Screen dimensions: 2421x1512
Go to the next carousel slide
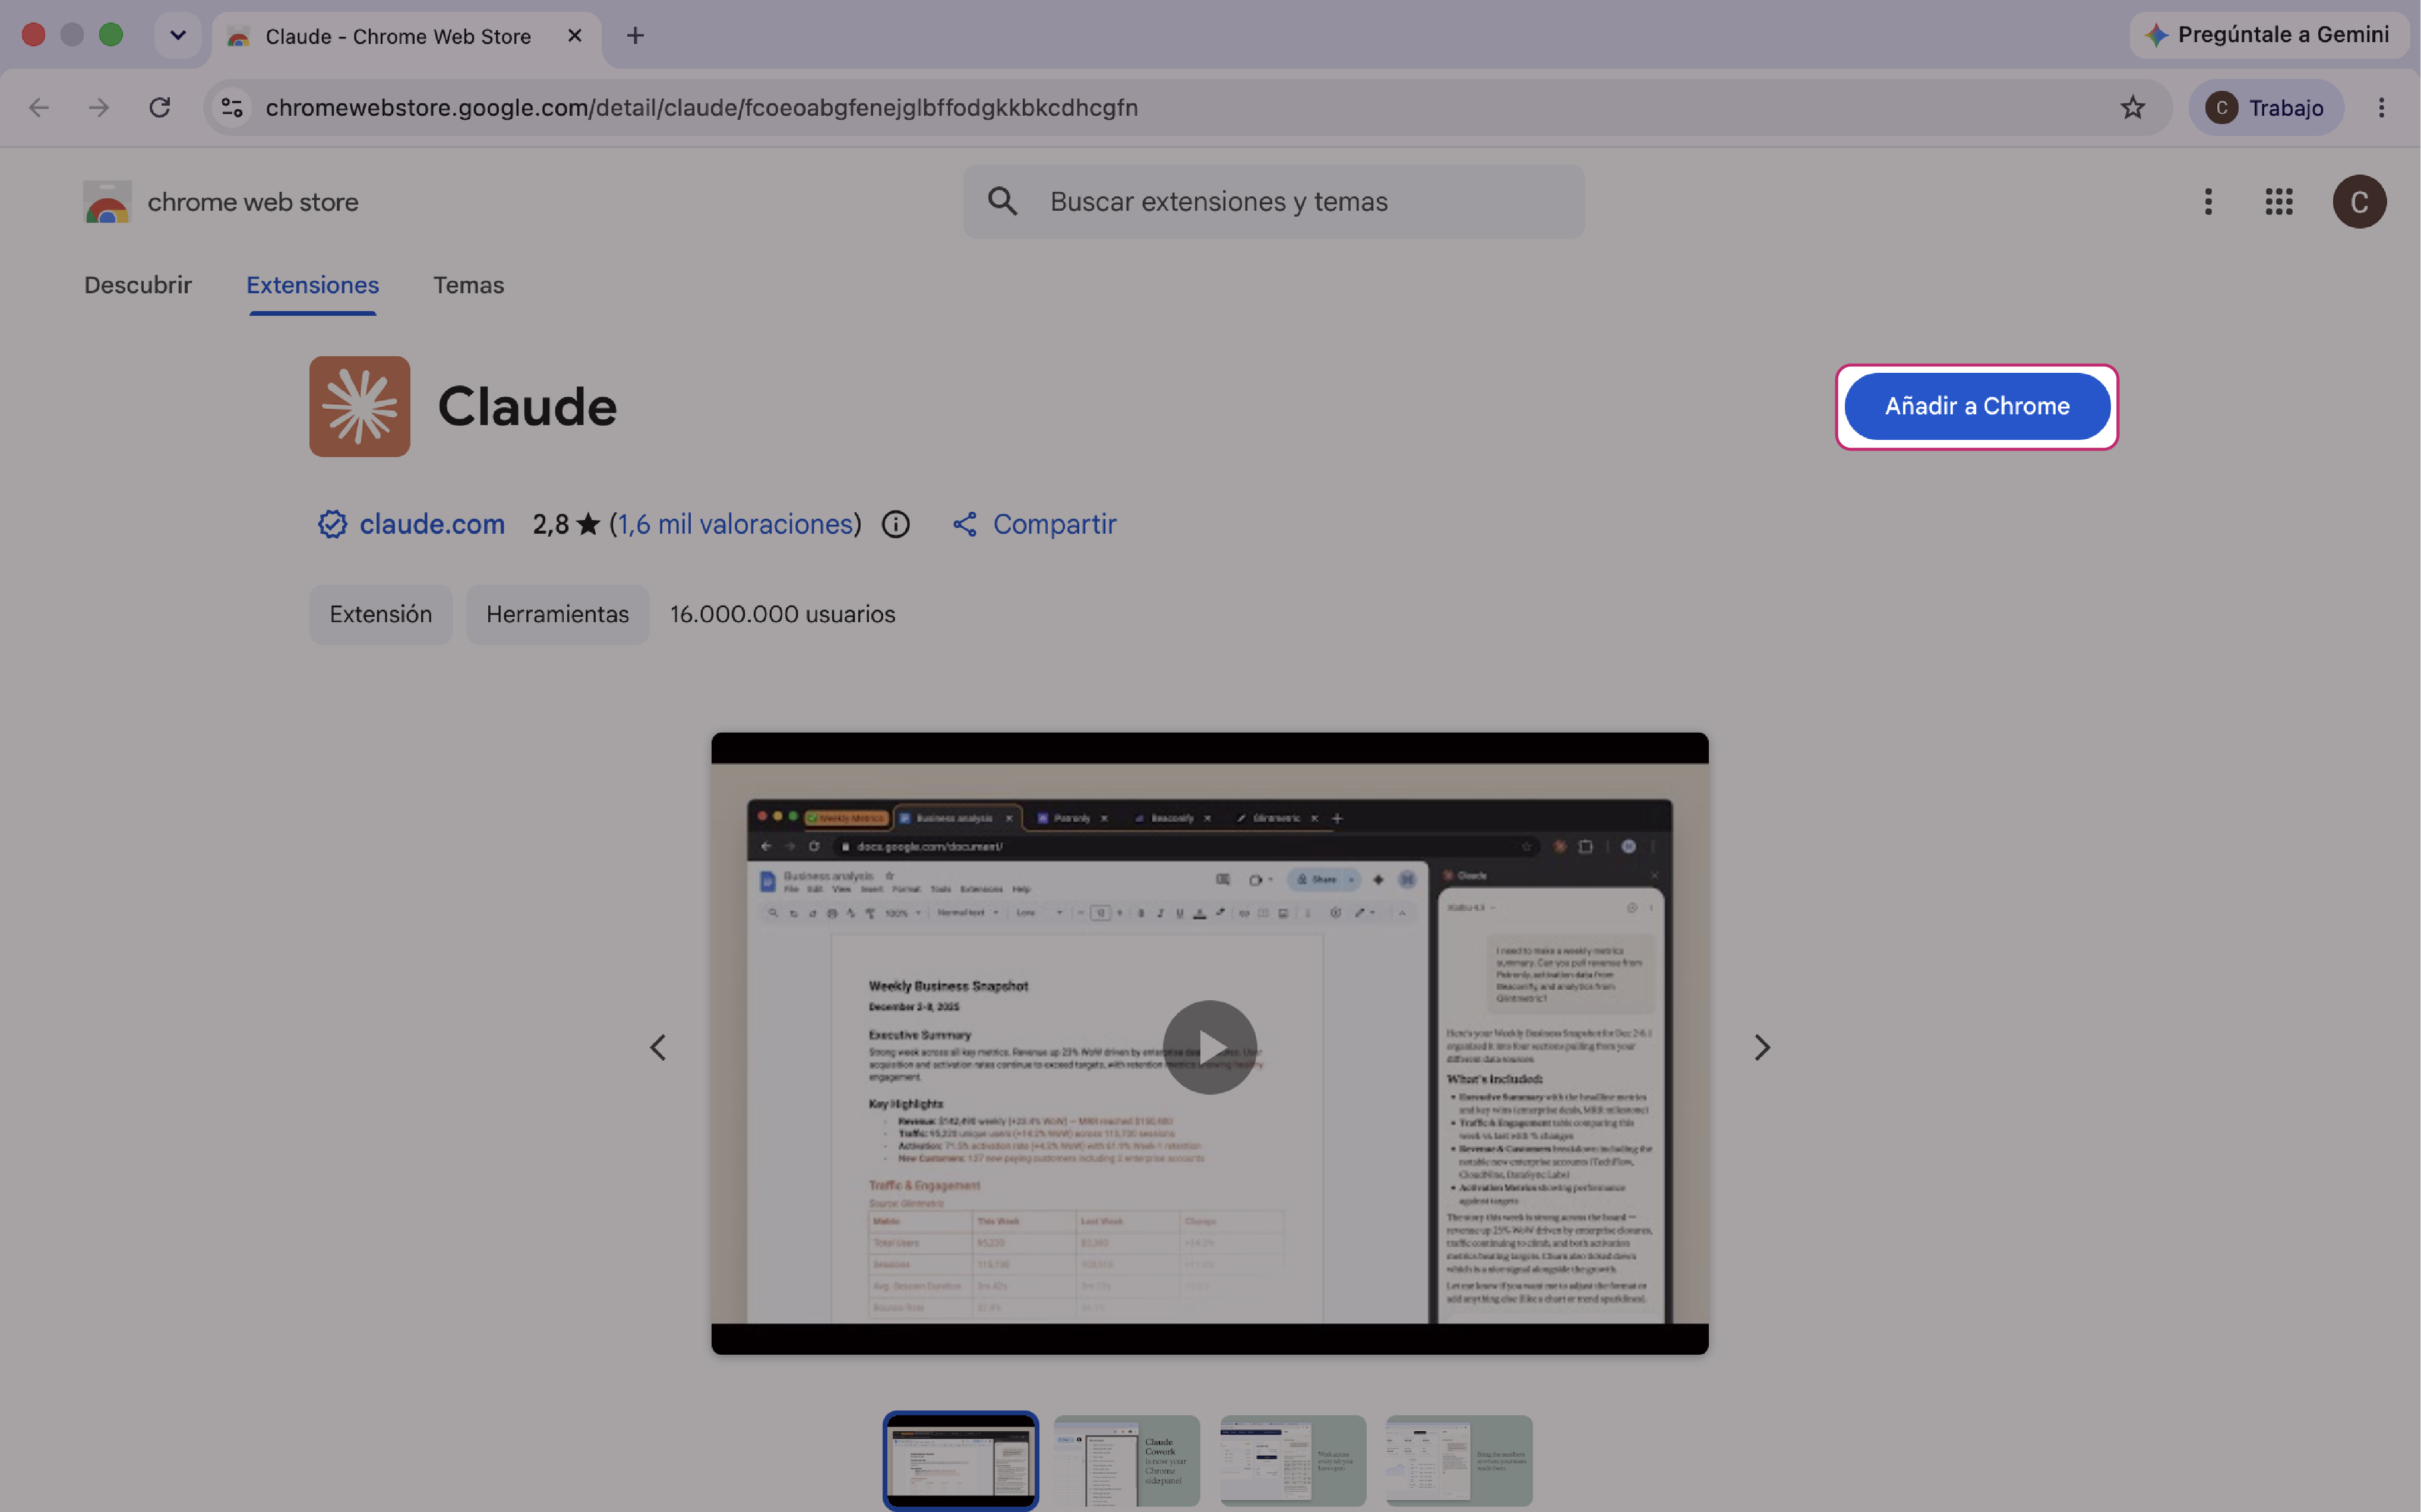coord(1762,1047)
